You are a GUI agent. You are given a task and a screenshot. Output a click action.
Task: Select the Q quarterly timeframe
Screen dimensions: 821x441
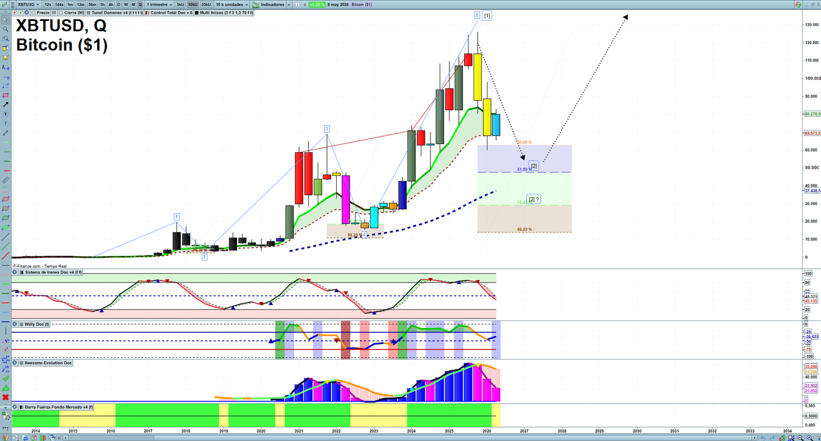(140, 5)
